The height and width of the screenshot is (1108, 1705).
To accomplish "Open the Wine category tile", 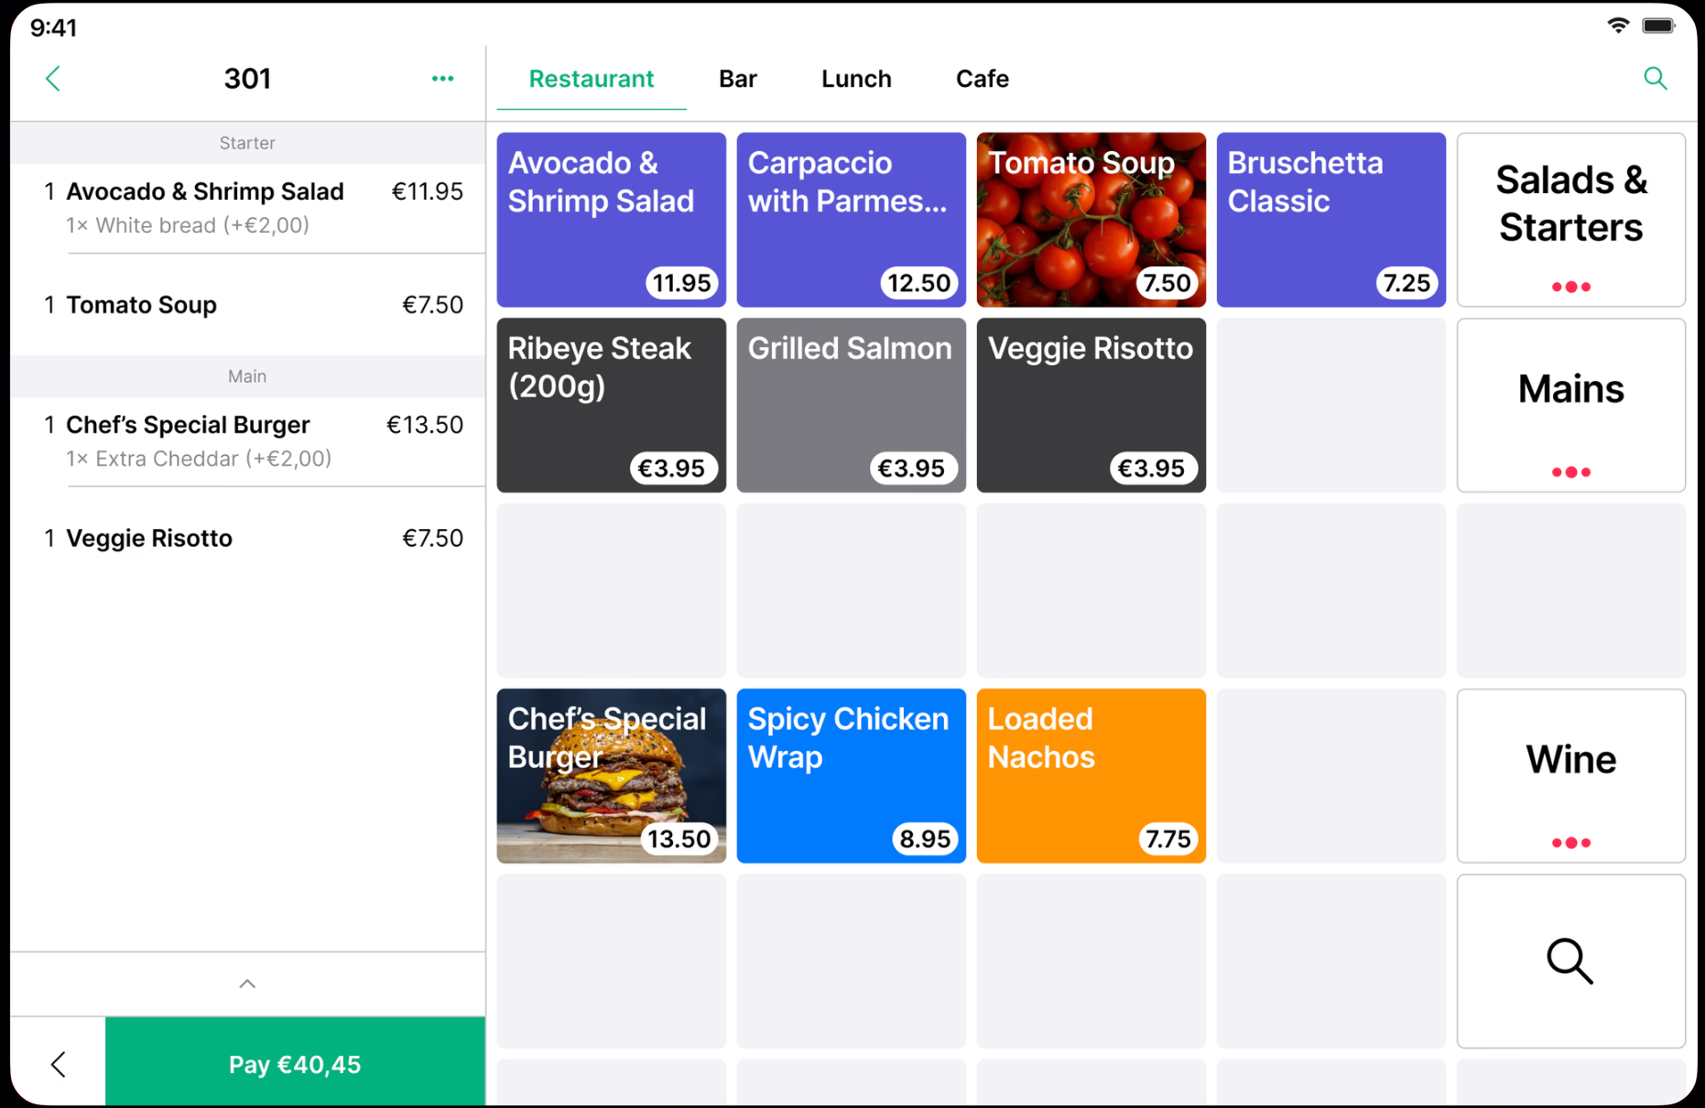I will click(1570, 776).
